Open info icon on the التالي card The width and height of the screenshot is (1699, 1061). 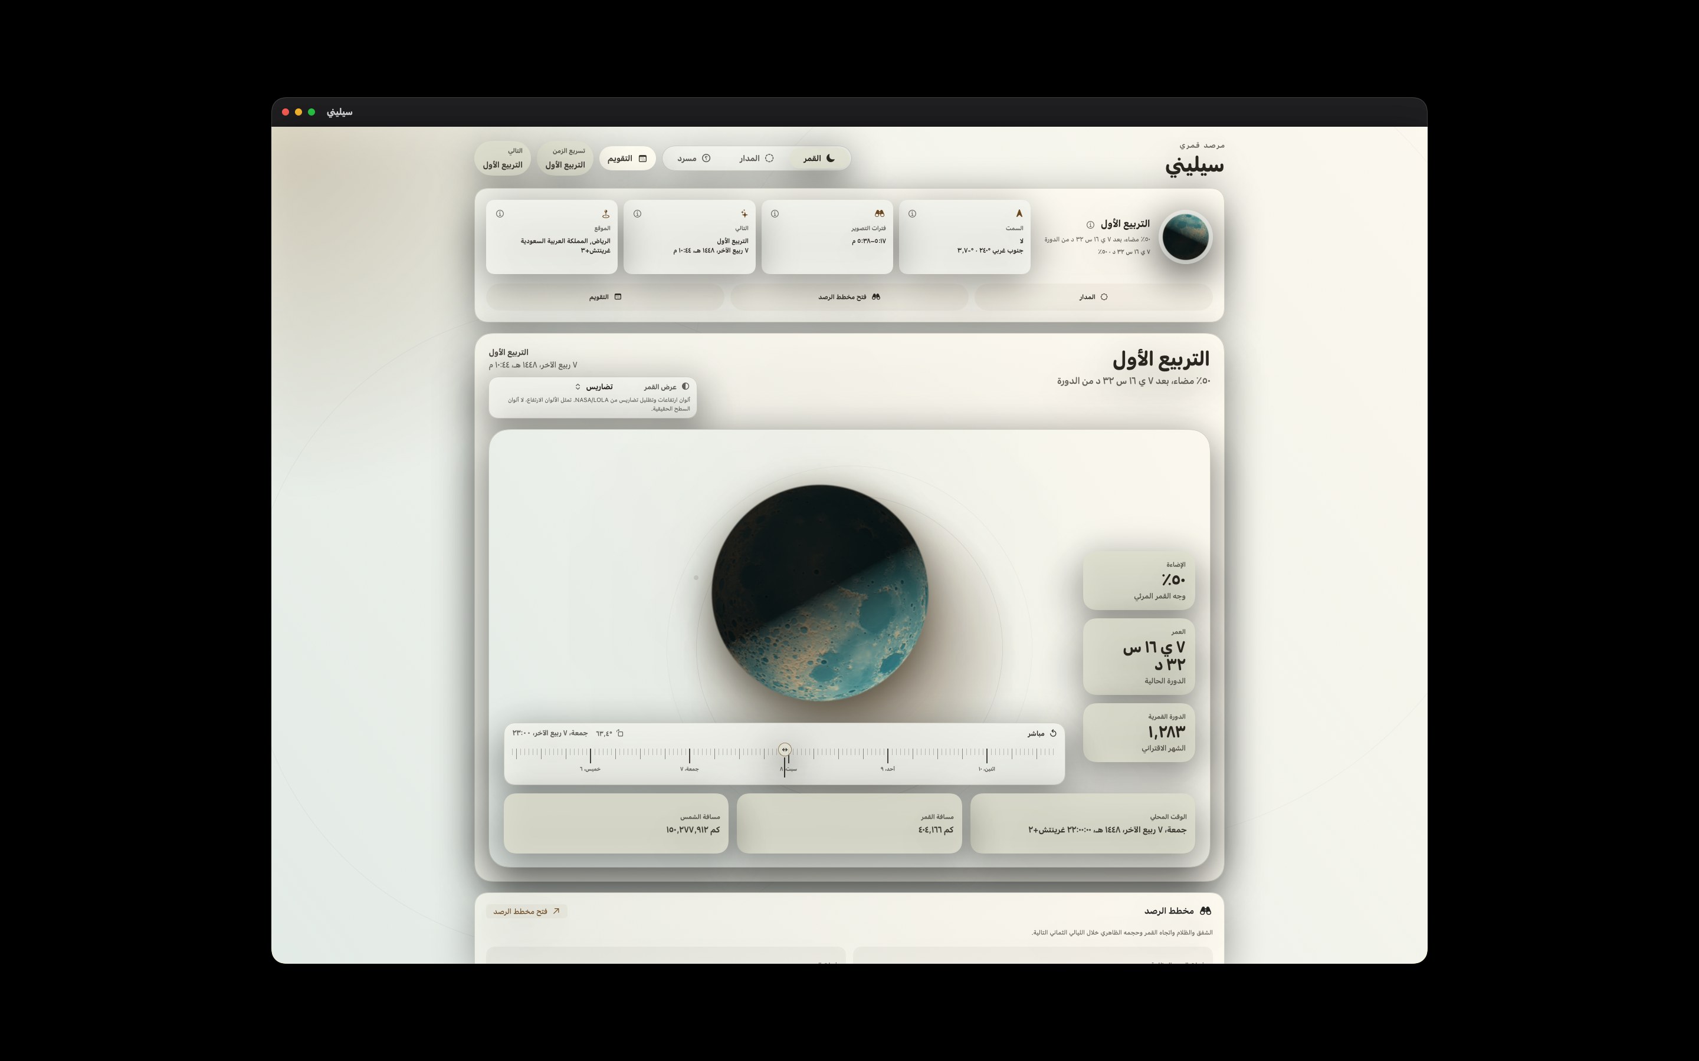click(x=637, y=213)
